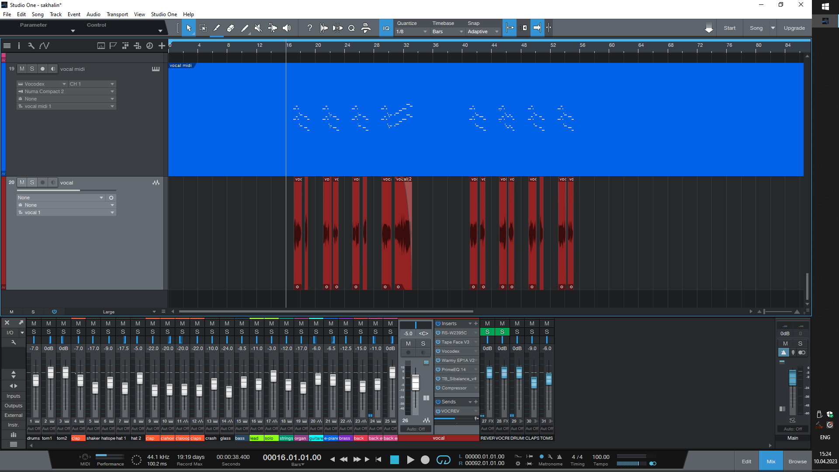Toggle the IQ input quantize button

(x=386, y=28)
